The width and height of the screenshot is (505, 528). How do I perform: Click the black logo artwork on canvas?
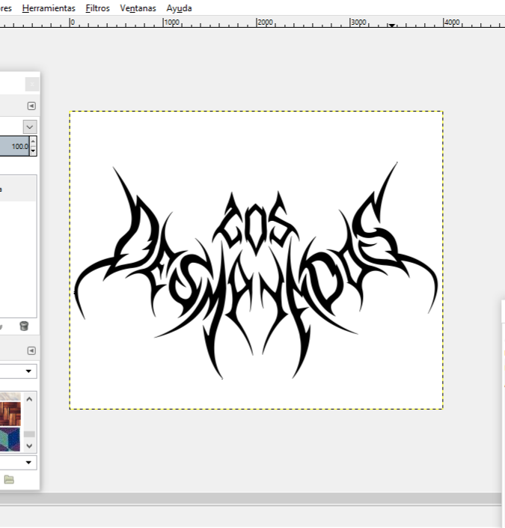[256, 270]
